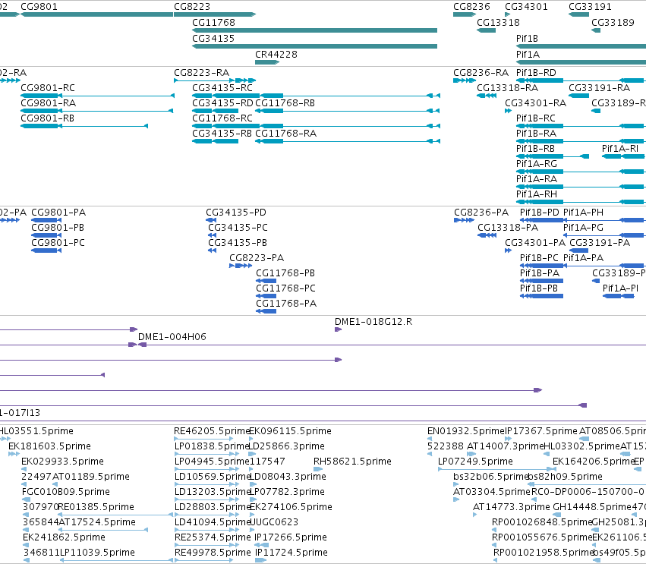Viewport: 646px width, 564px height.
Task: Select the UUGC0623 EST label
Action: [x=274, y=523]
